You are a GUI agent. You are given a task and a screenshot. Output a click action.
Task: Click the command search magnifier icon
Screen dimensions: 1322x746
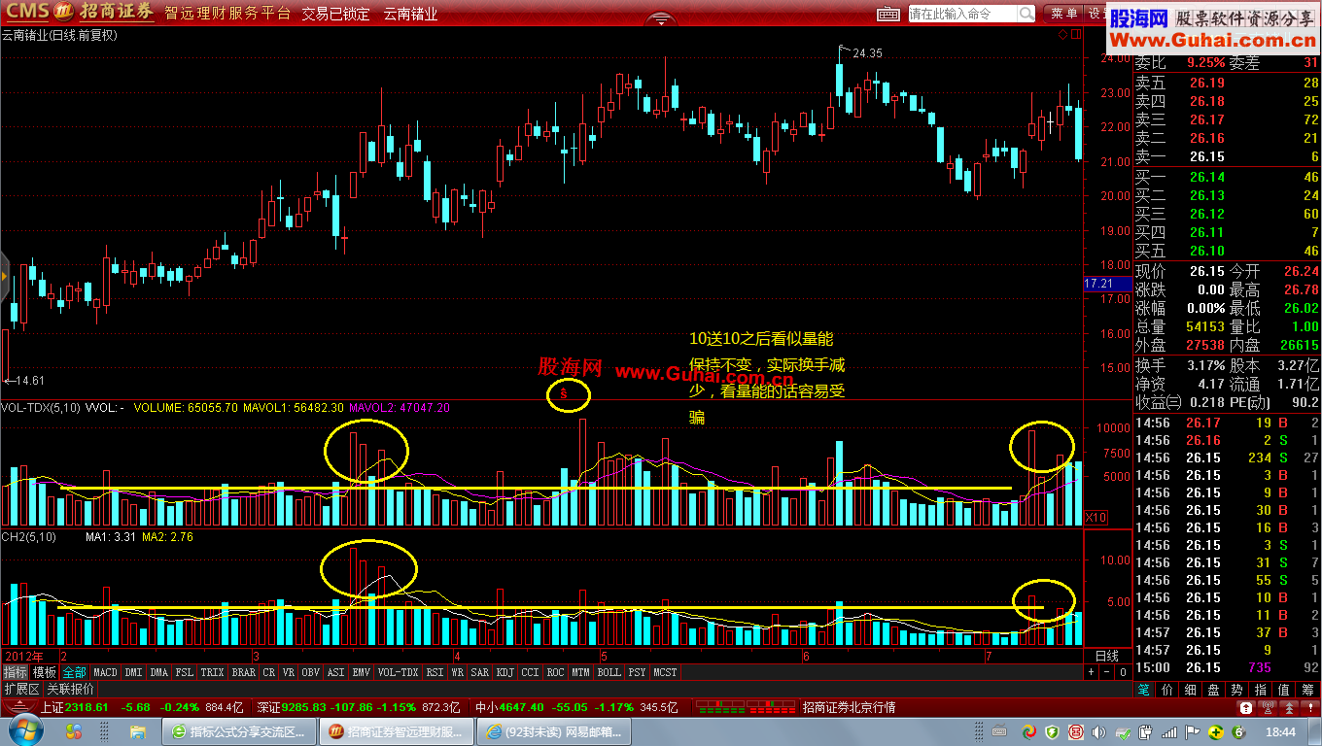tap(1026, 14)
